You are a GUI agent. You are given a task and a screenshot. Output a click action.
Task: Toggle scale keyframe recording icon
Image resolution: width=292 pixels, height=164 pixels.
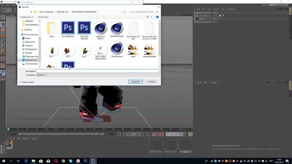tap(172, 134)
